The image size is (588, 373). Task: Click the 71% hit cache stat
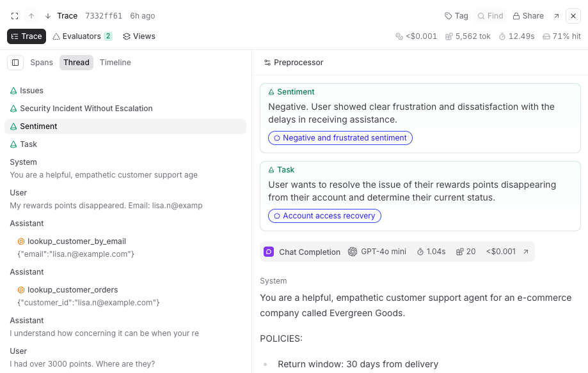point(562,36)
